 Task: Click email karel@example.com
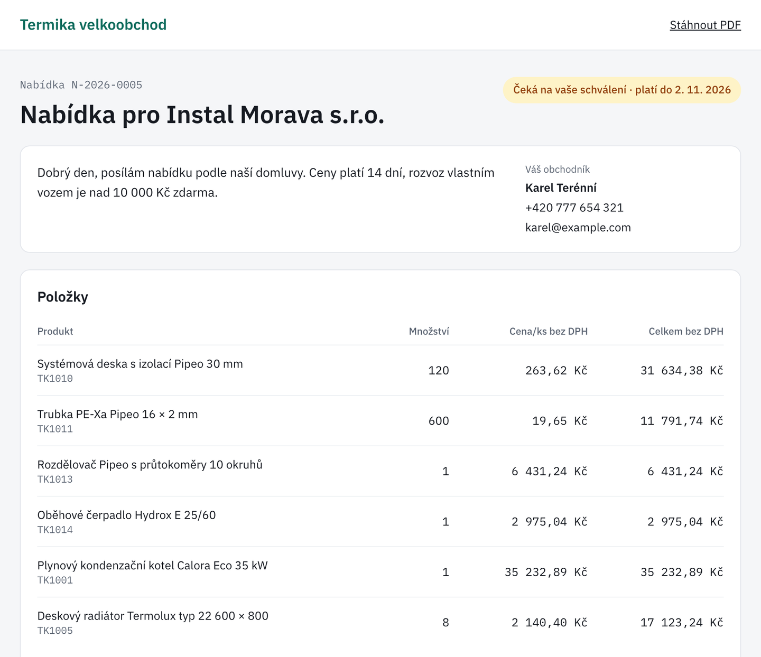point(578,228)
